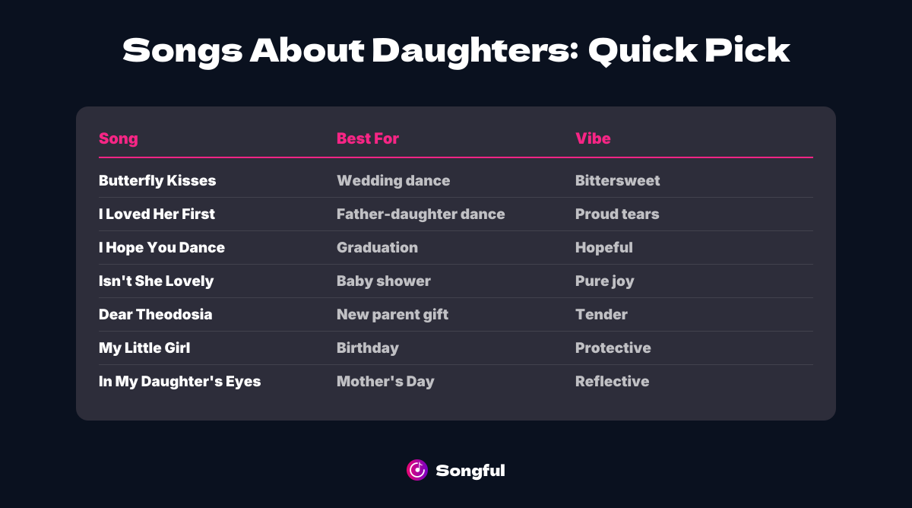This screenshot has height=508, width=912.
Task: Click the I Hope You Dance title
Action: (x=162, y=248)
